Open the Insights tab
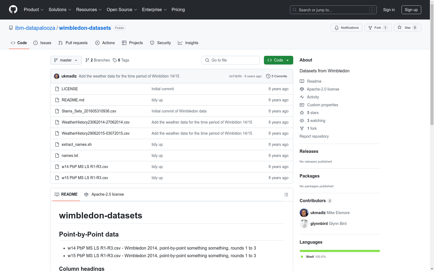Screen dimensions: 434x271 point(188,43)
